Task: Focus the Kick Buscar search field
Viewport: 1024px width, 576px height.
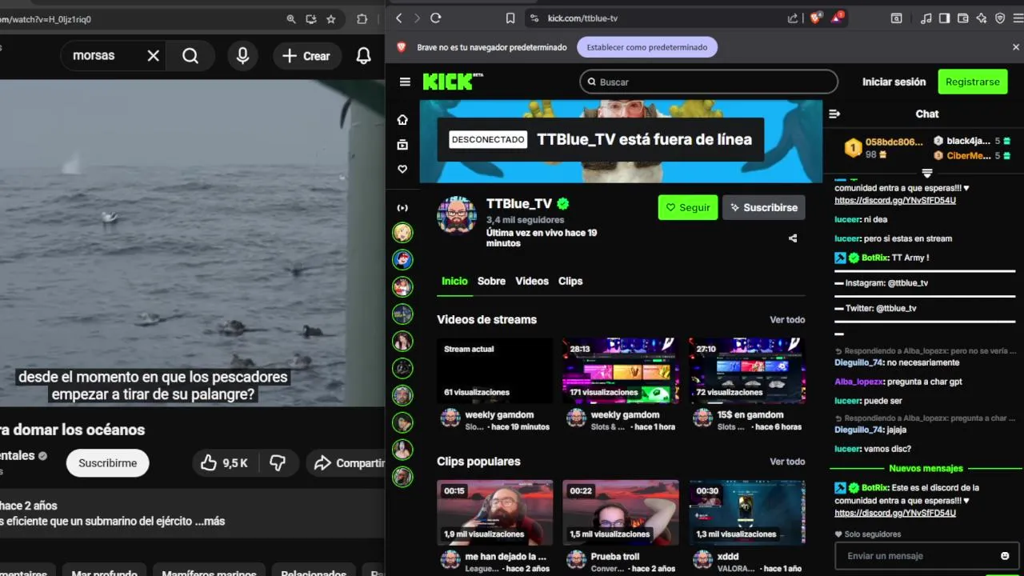Action: pyautogui.click(x=709, y=82)
